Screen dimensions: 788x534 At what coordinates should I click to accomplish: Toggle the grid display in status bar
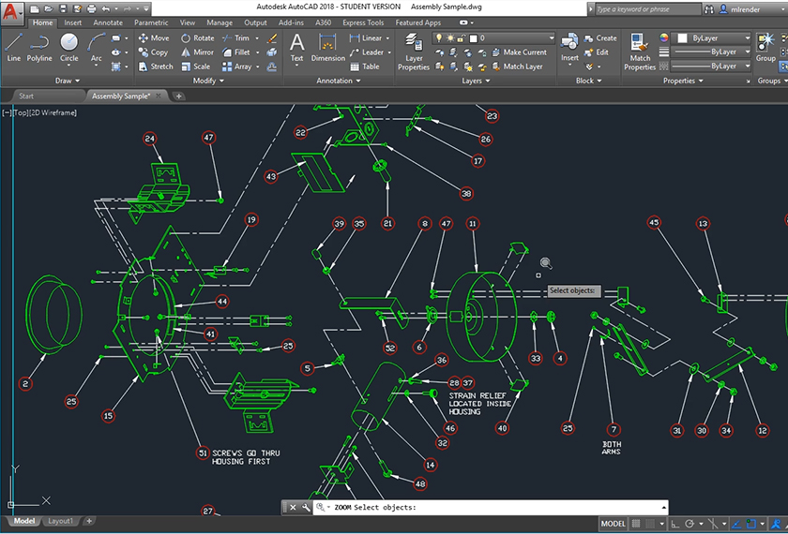coord(638,524)
